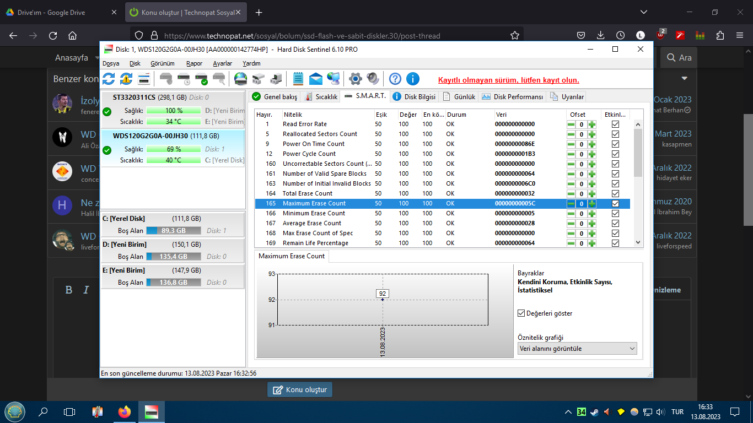This screenshot has width=753, height=423.
Task: Click the C: Yerel Disk free space bar
Action: click(x=174, y=231)
